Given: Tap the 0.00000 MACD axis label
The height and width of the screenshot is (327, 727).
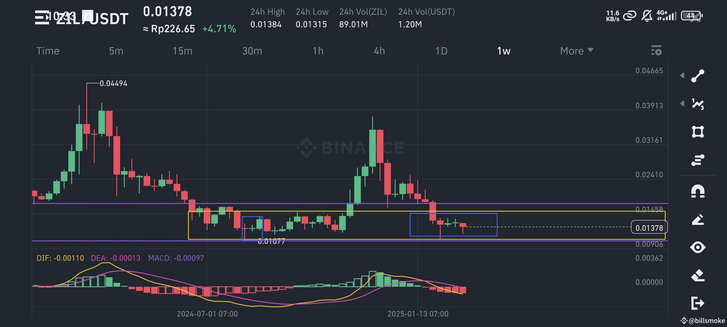Looking at the screenshot, I should [x=649, y=282].
